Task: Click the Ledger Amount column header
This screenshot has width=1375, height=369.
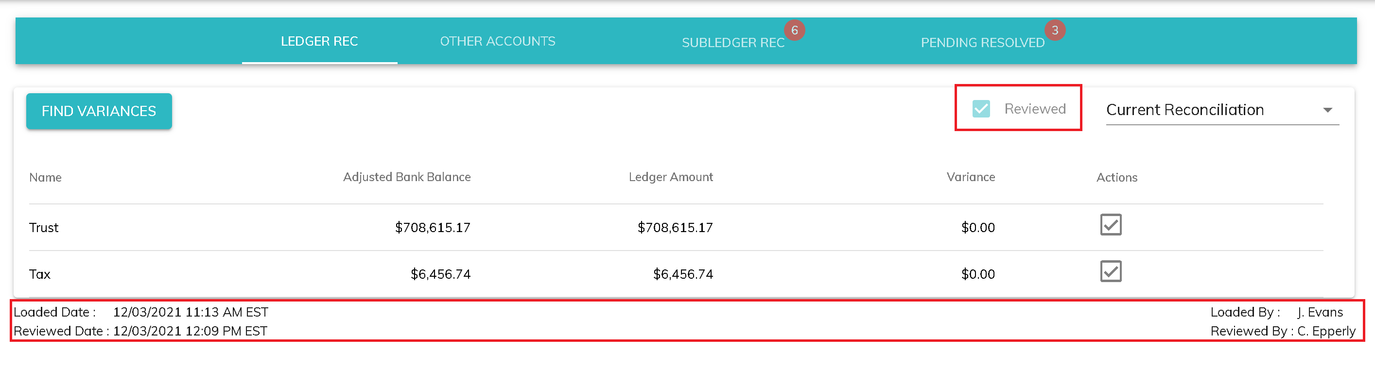Action: coord(670,177)
